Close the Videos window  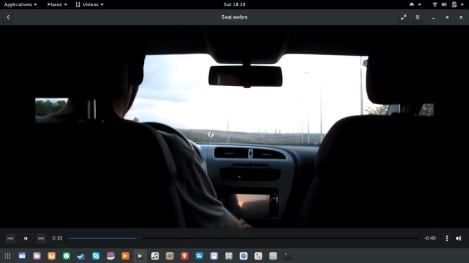[x=461, y=17]
